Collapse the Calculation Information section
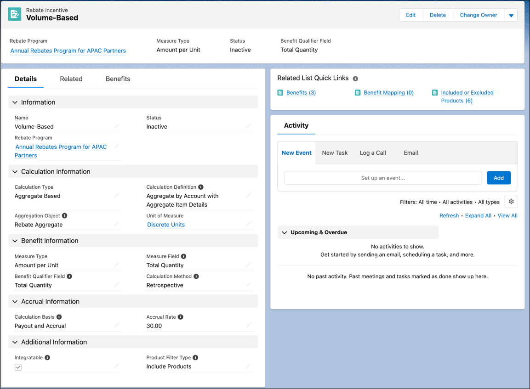 (15, 172)
